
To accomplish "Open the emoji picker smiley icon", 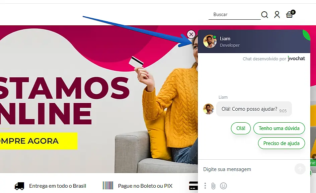I will click(223, 186).
